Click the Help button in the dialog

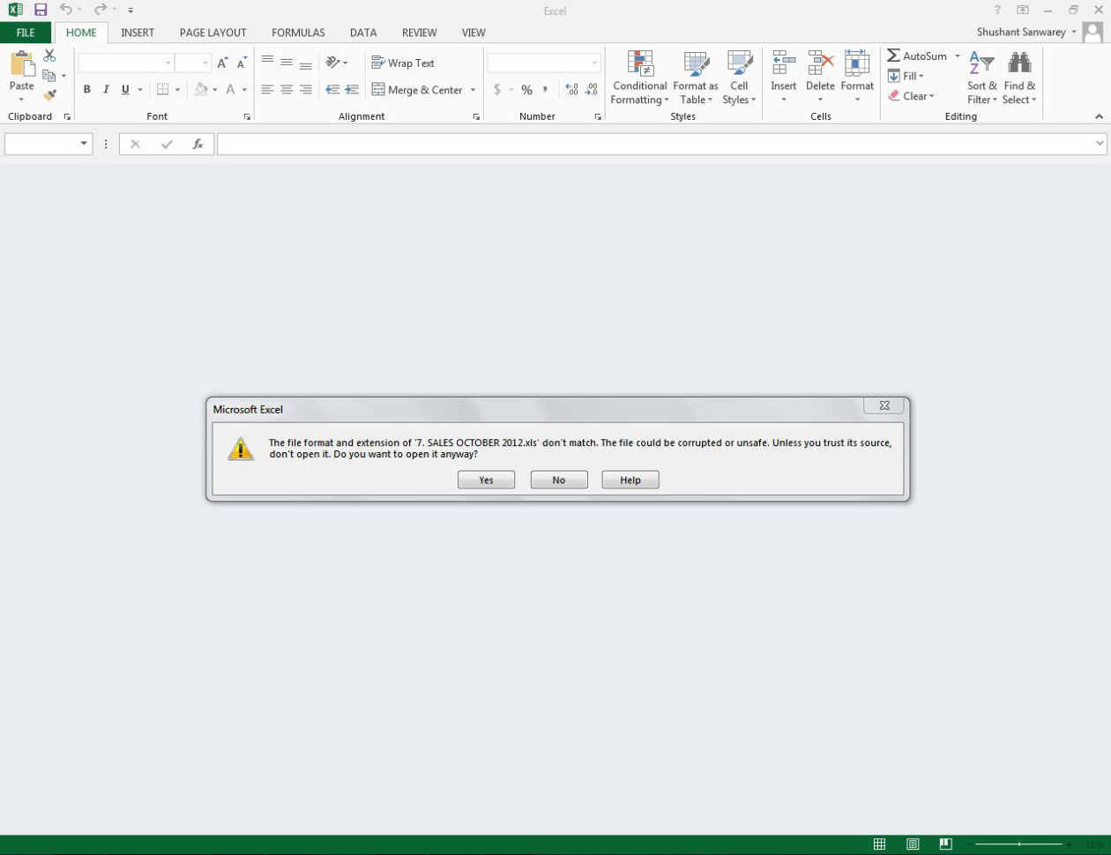click(x=630, y=480)
